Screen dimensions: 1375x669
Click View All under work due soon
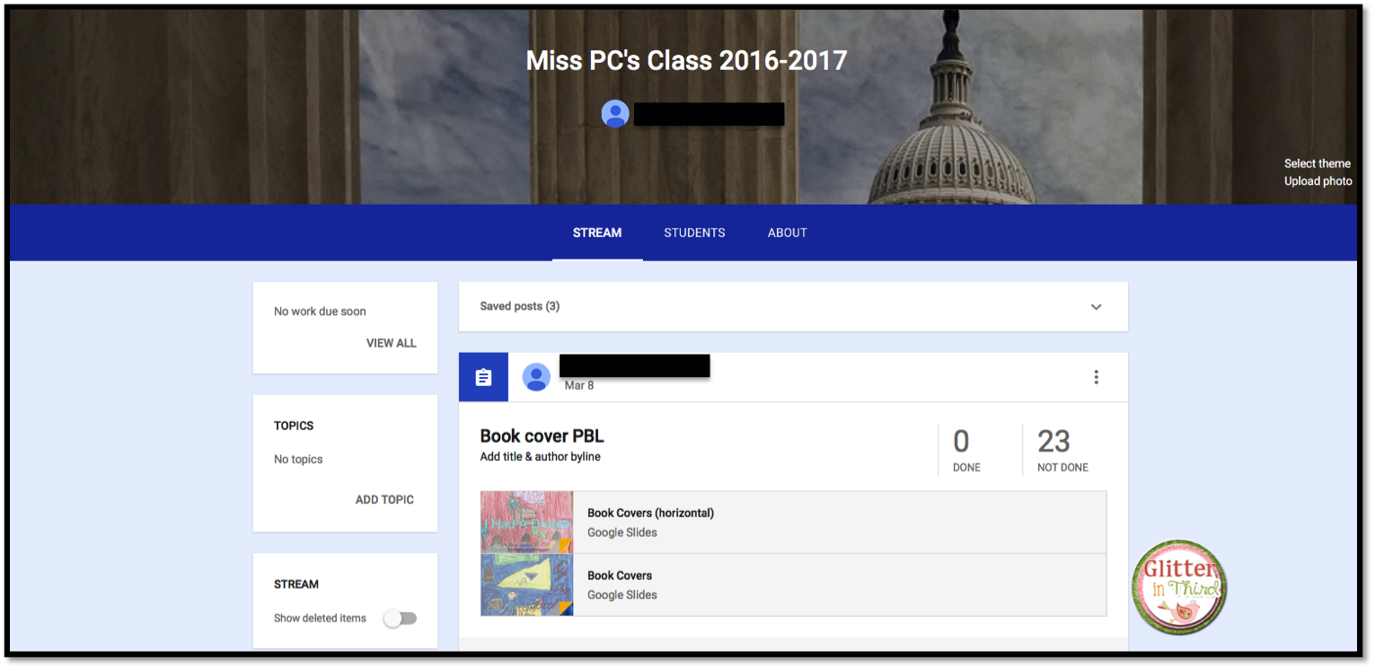[392, 343]
